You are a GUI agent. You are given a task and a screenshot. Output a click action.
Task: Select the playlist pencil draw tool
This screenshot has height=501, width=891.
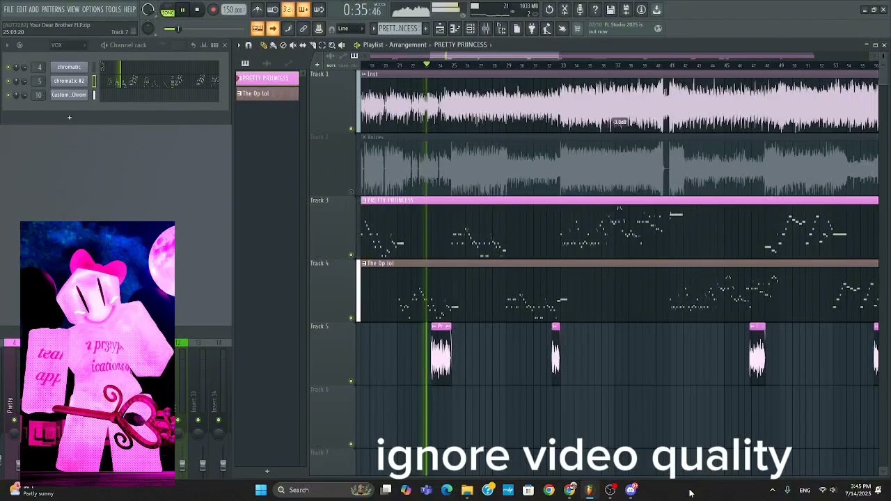click(263, 45)
